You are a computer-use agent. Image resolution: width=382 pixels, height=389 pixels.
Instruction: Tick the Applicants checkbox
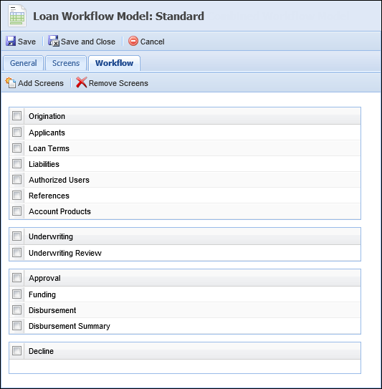tap(17, 133)
